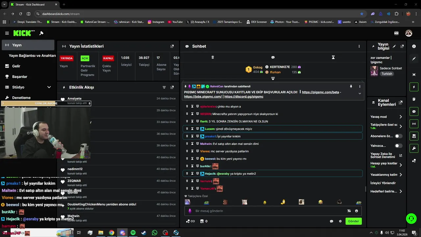Click İzleyici Yönlendir
This screenshot has width=421, height=237.
[x=383, y=183]
